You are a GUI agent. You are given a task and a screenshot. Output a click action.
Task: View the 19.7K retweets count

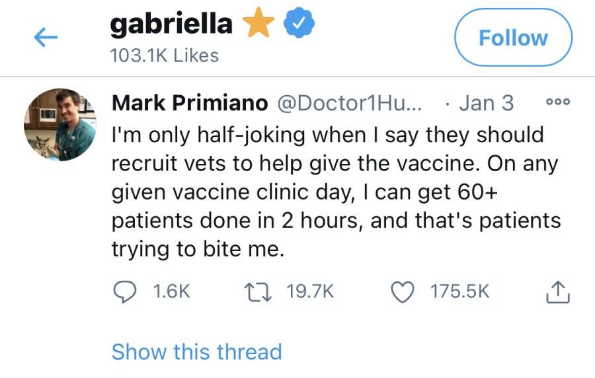point(311,291)
